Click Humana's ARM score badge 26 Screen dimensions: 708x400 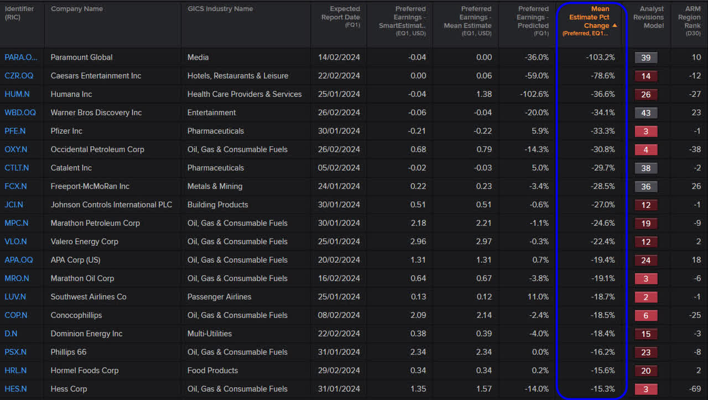coord(645,94)
